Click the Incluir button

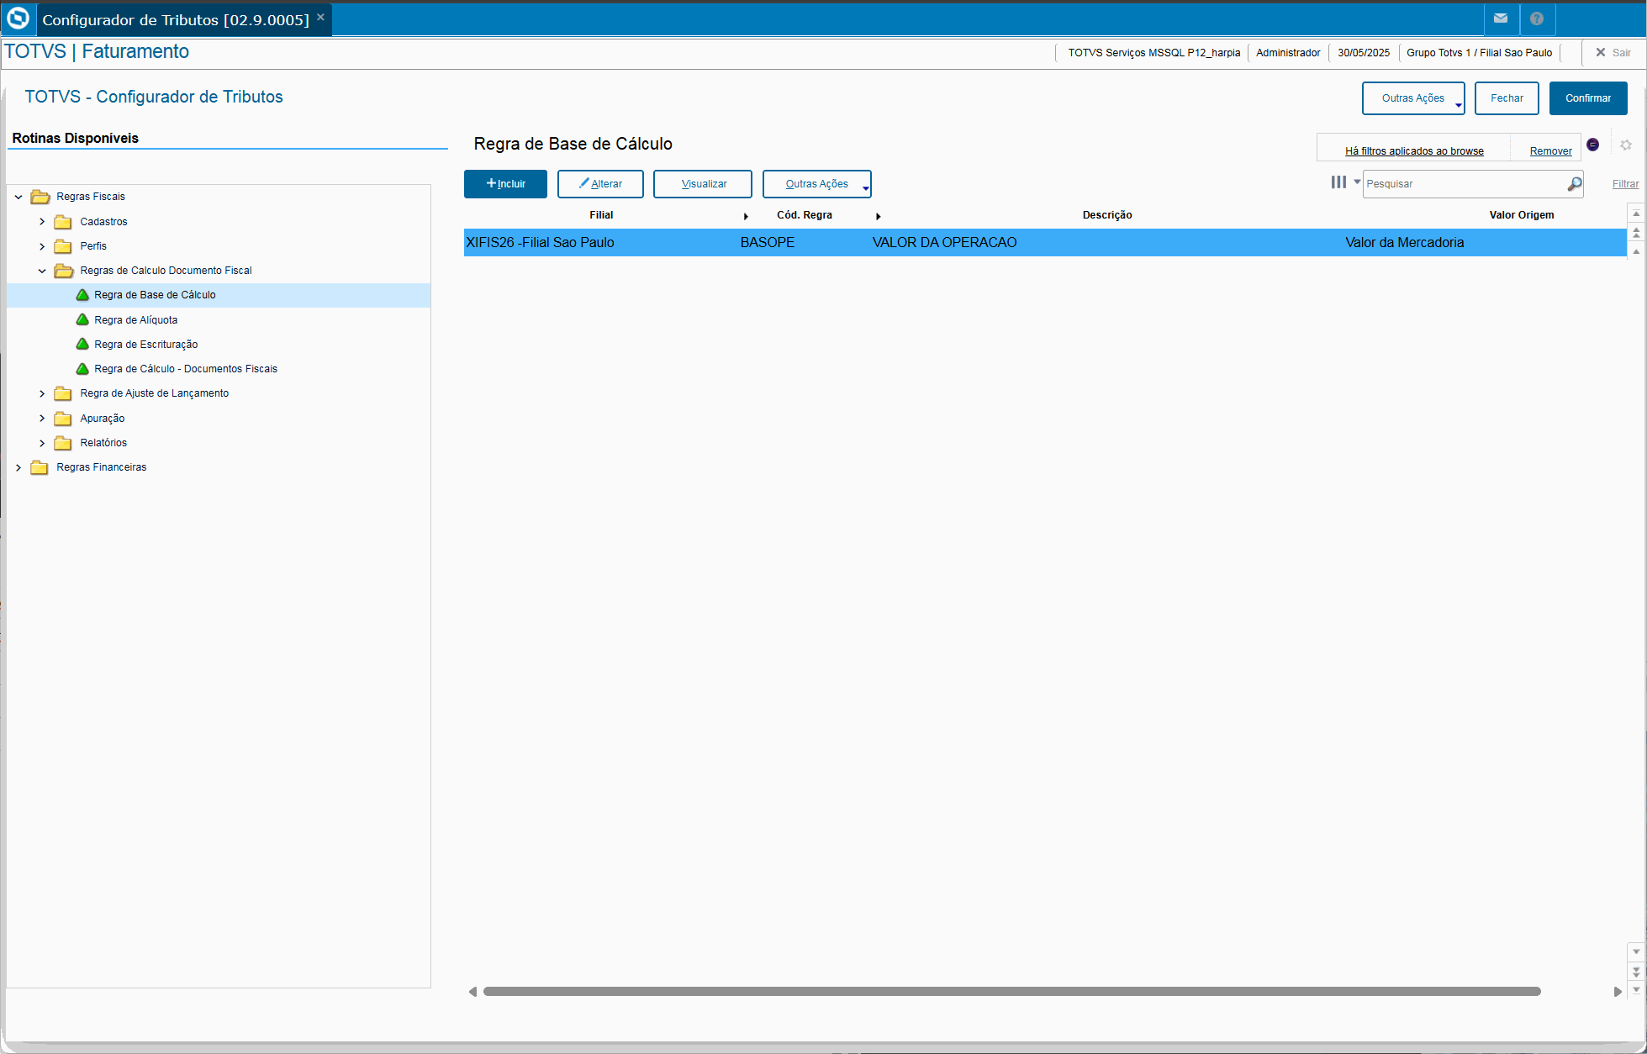tap(505, 184)
